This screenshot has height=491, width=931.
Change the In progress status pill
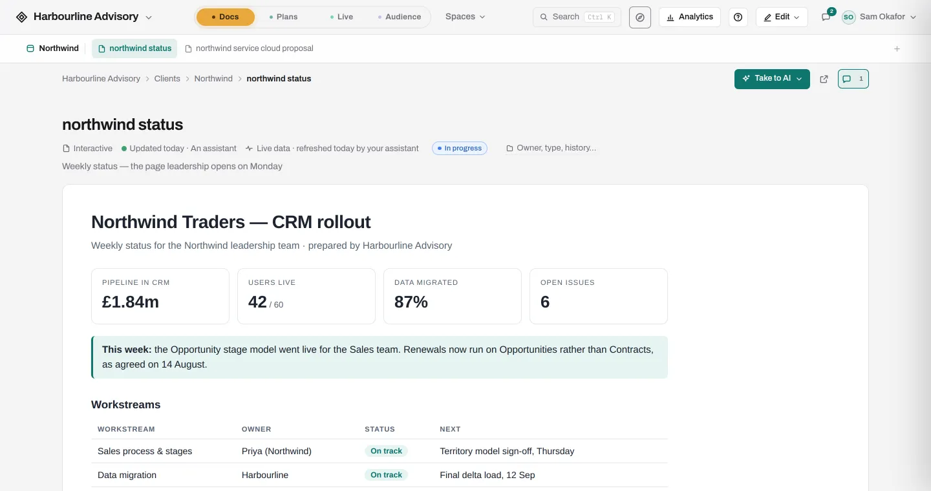459,148
